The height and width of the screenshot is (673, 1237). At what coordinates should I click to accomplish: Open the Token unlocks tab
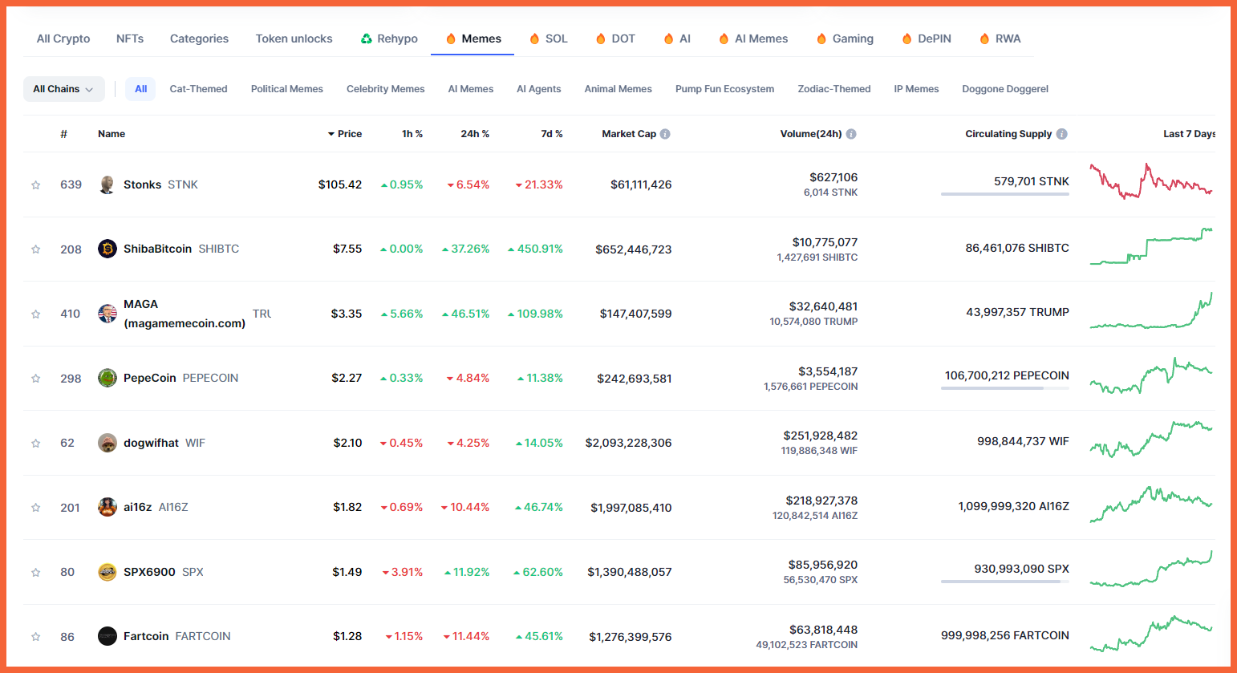coord(294,39)
